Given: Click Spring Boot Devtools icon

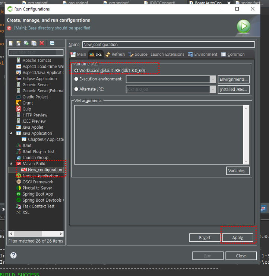Looking at the screenshot, I should point(19,200).
